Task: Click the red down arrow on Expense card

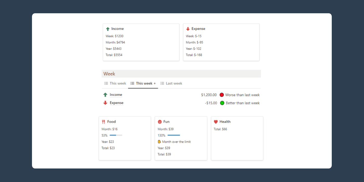Action: point(188,29)
